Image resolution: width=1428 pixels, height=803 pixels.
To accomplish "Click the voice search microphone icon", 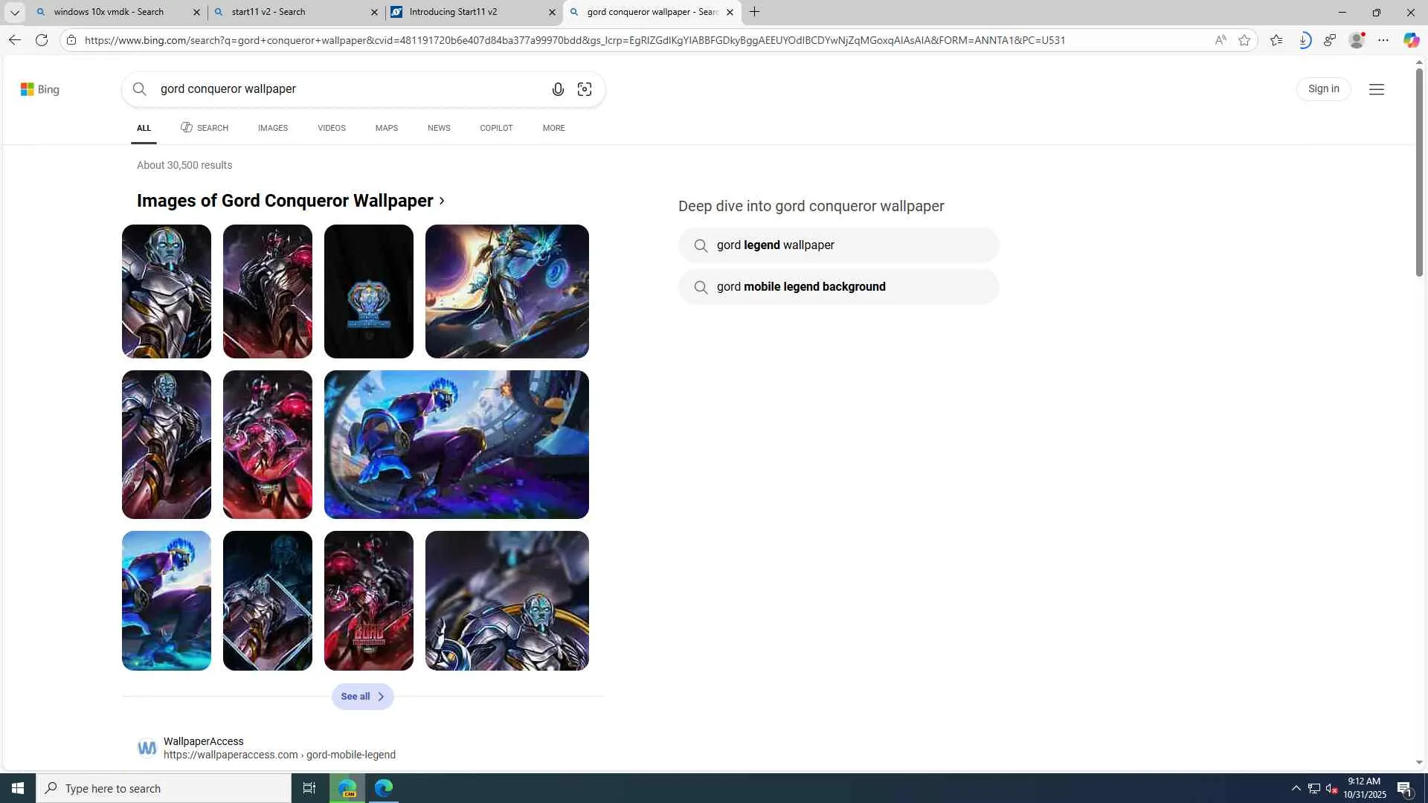I will click(558, 89).
